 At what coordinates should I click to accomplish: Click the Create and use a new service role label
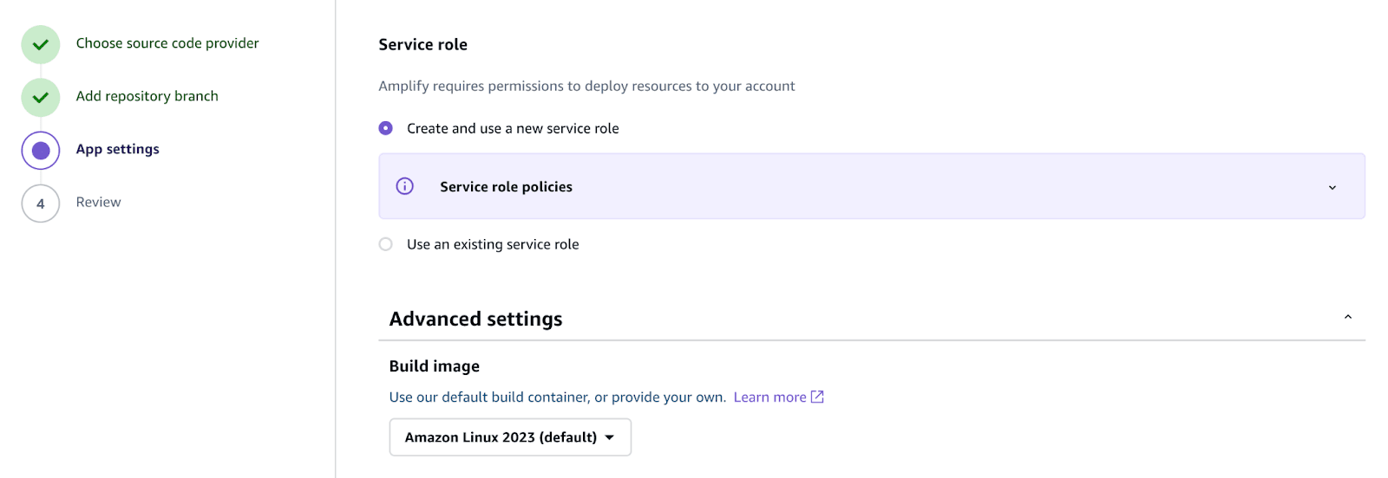513,128
